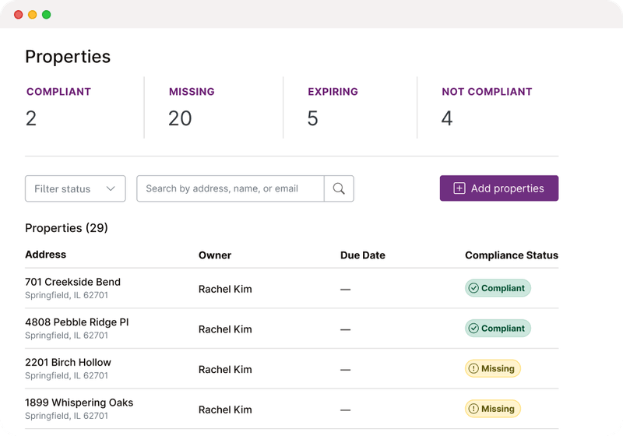Click the compliant count value 2

[31, 118]
